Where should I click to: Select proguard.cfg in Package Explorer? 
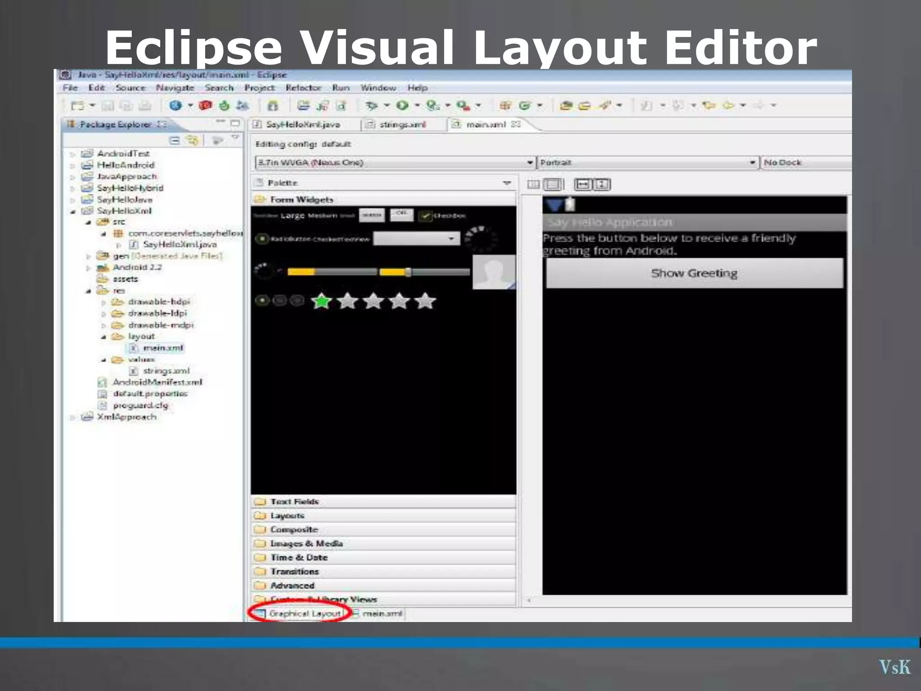point(140,405)
